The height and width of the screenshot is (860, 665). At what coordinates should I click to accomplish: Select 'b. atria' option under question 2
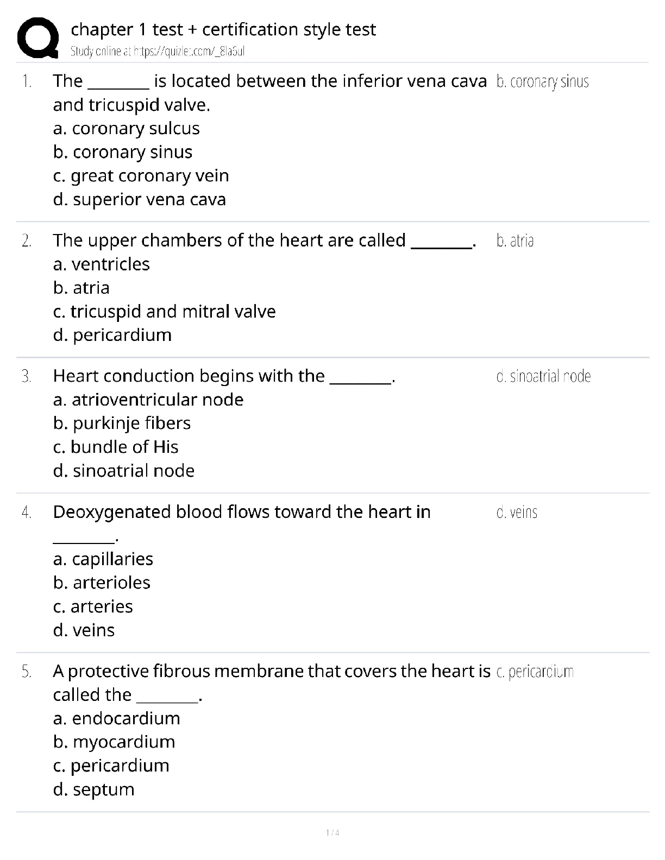tap(81, 288)
